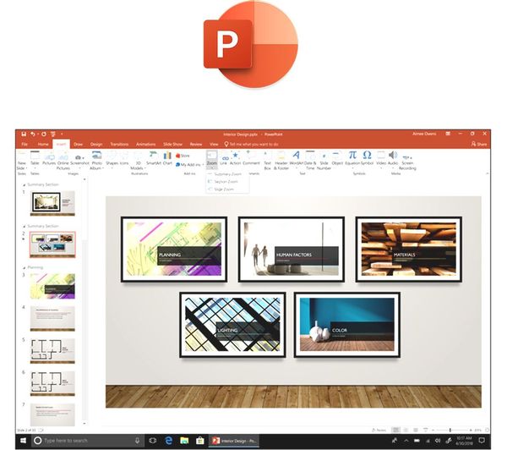Image resolution: width=507 pixels, height=450 pixels.
Task: Collapse the ribbon with the chevron arrow
Action: point(488,174)
